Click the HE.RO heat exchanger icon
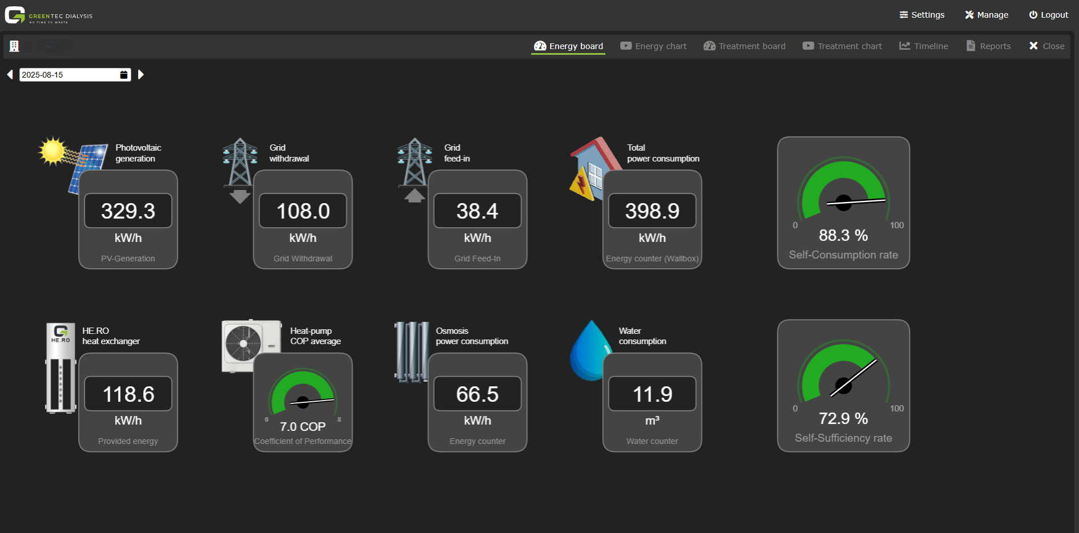1079x533 pixels. (x=60, y=367)
